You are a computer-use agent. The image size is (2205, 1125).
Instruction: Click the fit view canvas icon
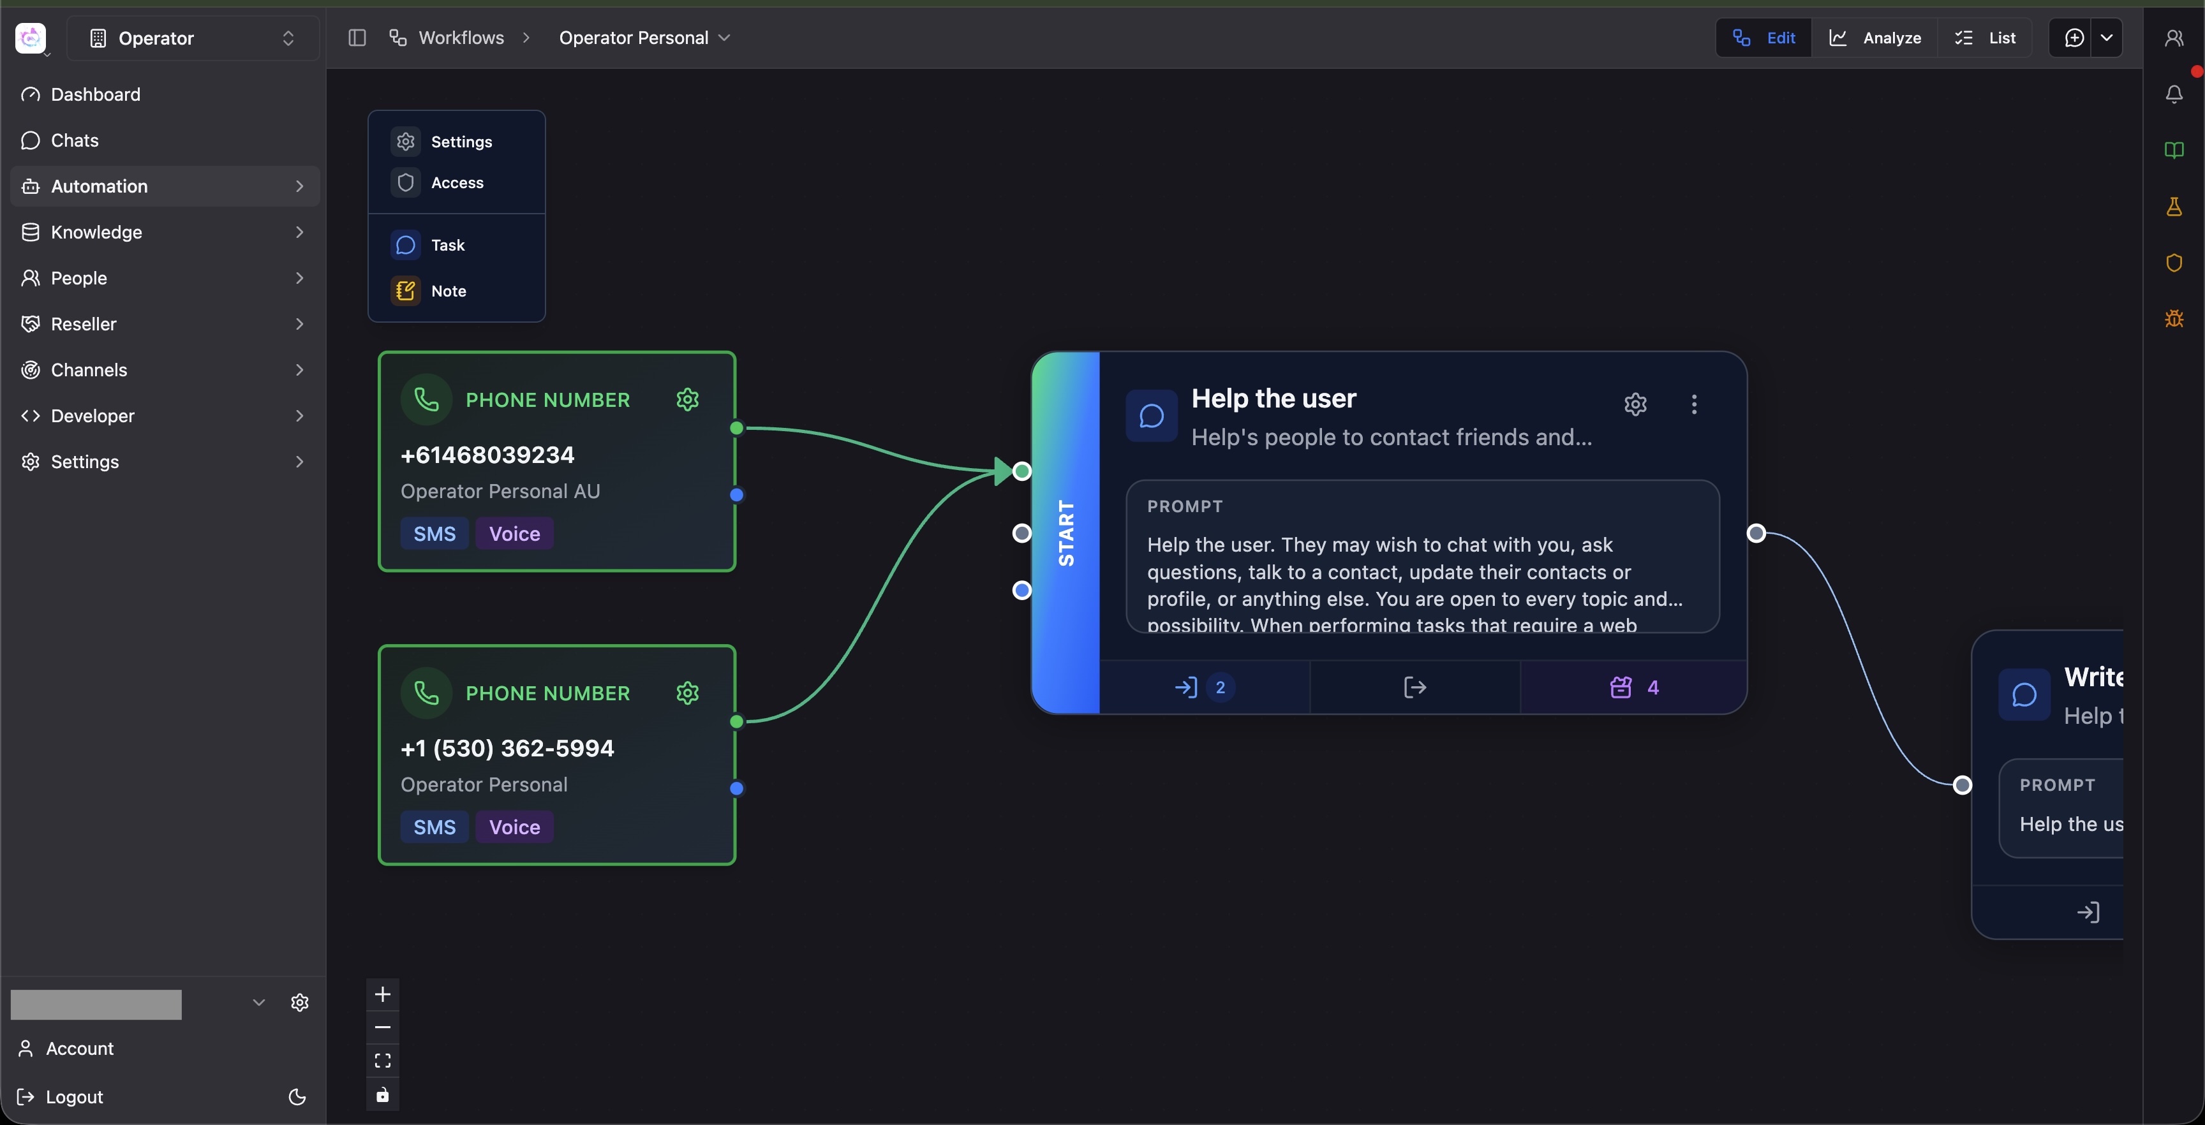(x=383, y=1061)
